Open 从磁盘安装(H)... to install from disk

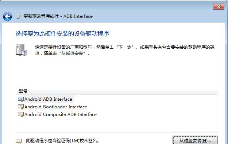click(x=195, y=140)
